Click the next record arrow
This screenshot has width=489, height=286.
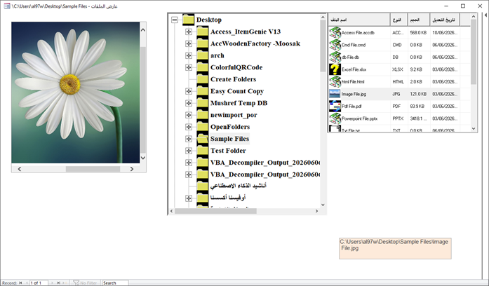[52, 283]
